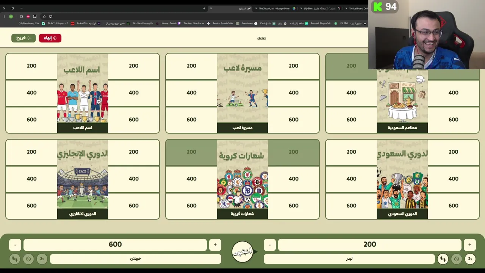Pick the left 600 question in الدوري السعودي

click(x=351, y=206)
